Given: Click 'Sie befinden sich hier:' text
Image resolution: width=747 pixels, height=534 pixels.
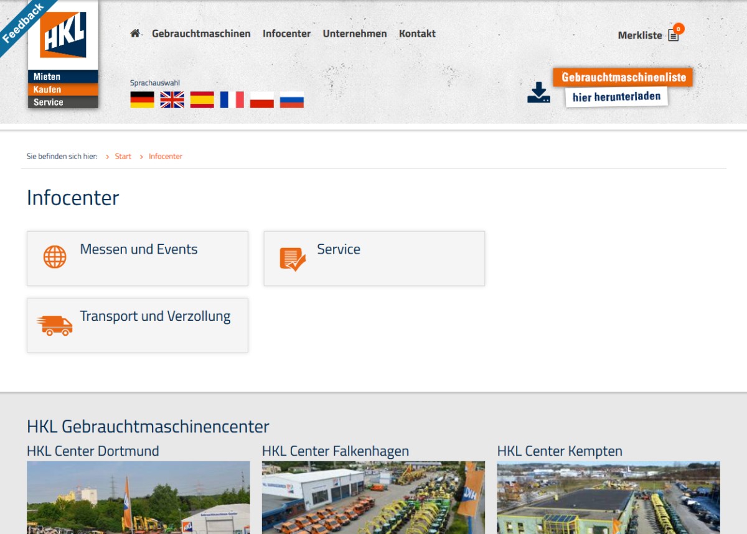Looking at the screenshot, I should pos(62,157).
